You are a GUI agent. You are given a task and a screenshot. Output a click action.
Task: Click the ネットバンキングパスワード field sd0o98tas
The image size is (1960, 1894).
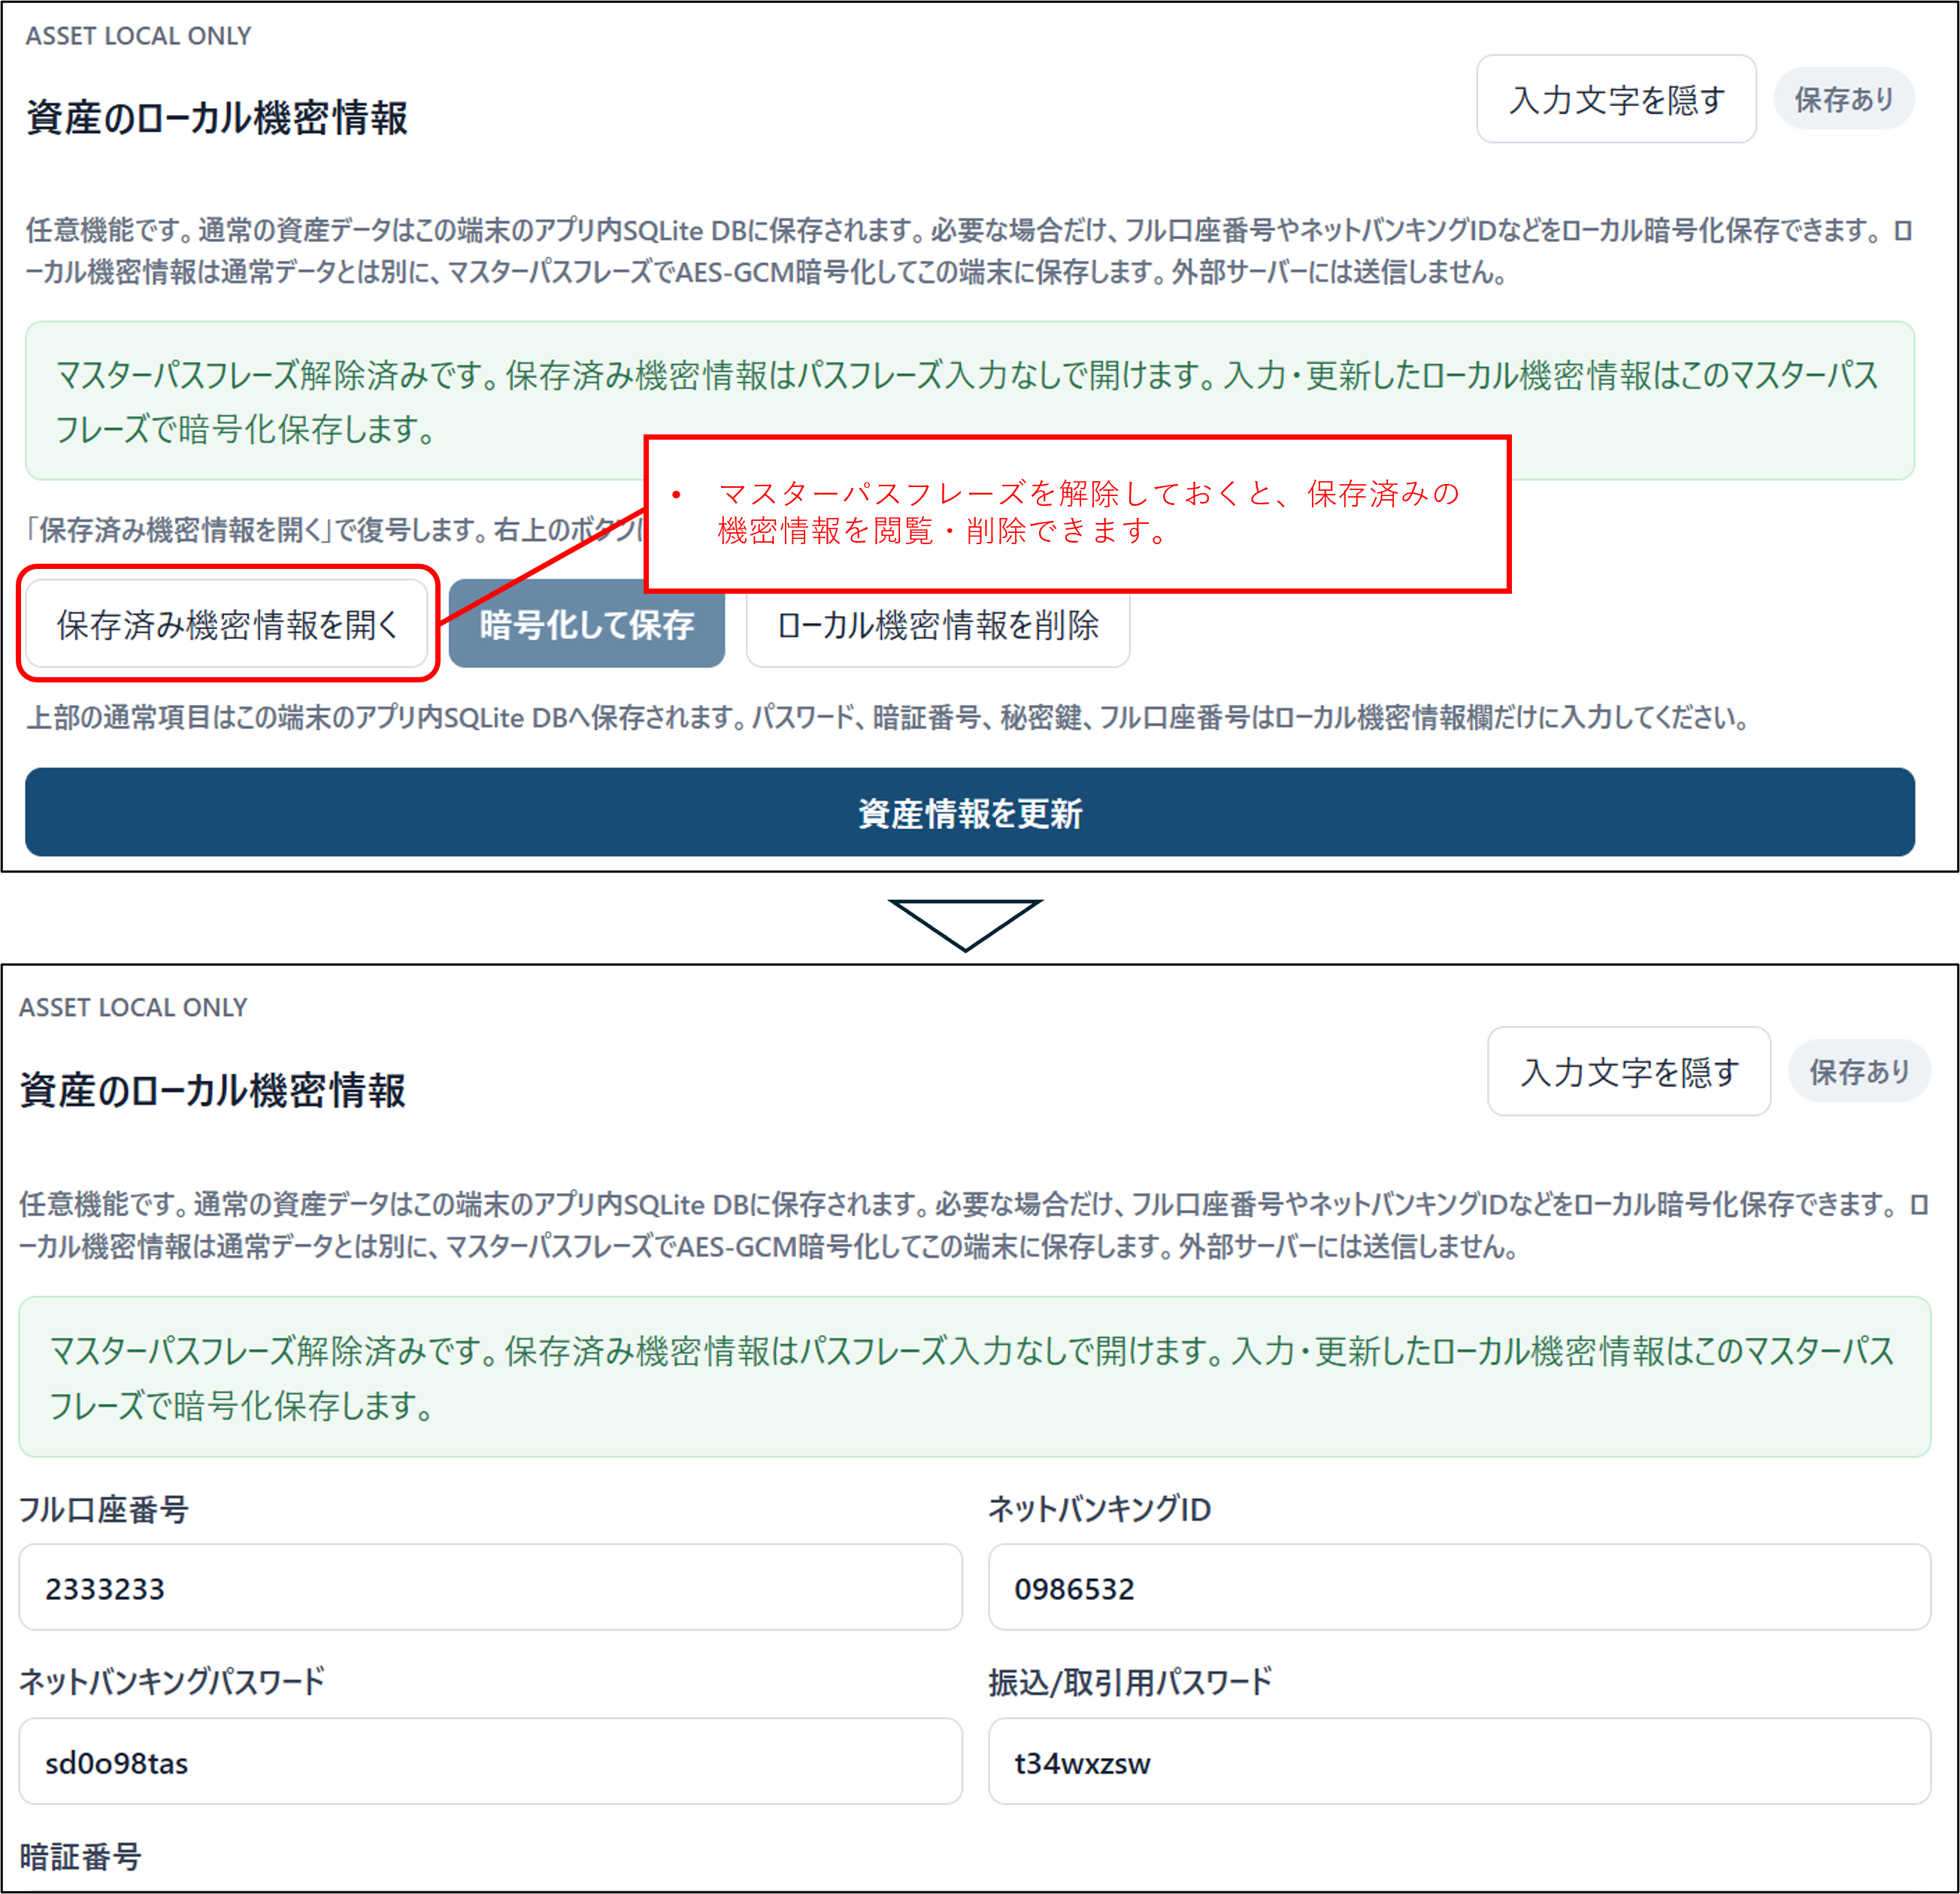pos(490,1761)
